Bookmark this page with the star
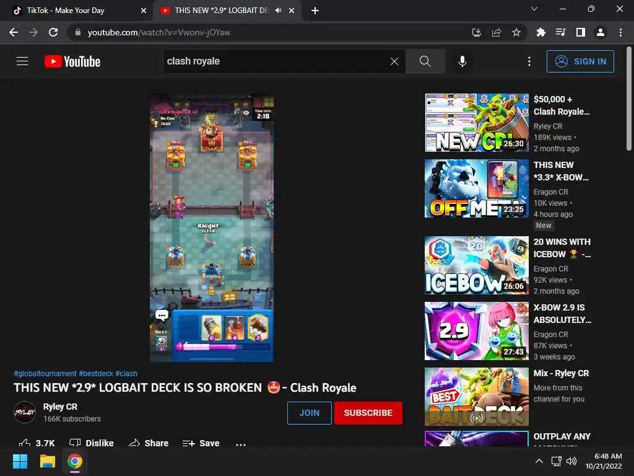The width and height of the screenshot is (634, 476). pos(516,32)
